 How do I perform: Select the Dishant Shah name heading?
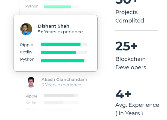pyautogui.click(x=53, y=26)
